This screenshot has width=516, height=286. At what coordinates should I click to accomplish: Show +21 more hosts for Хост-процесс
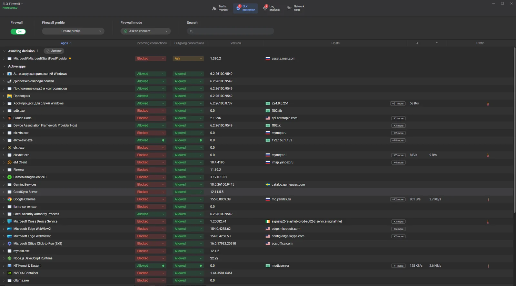(398, 104)
